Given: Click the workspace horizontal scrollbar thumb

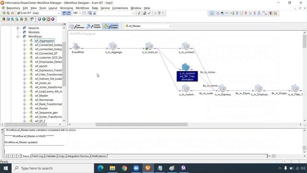Looking at the screenshot, I should tap(142, 124).
